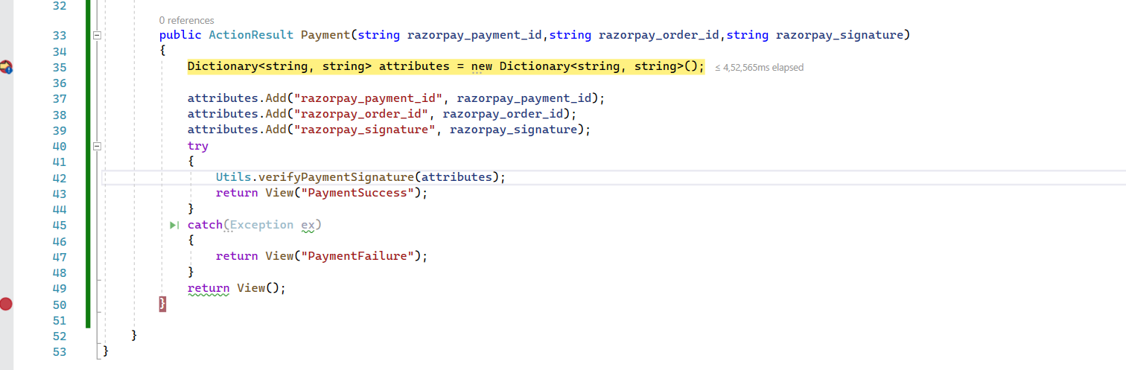The image size is (1126, 370).
Task: Click "verifyPaymentSignature" method call
Action: [x=335, y=177]
